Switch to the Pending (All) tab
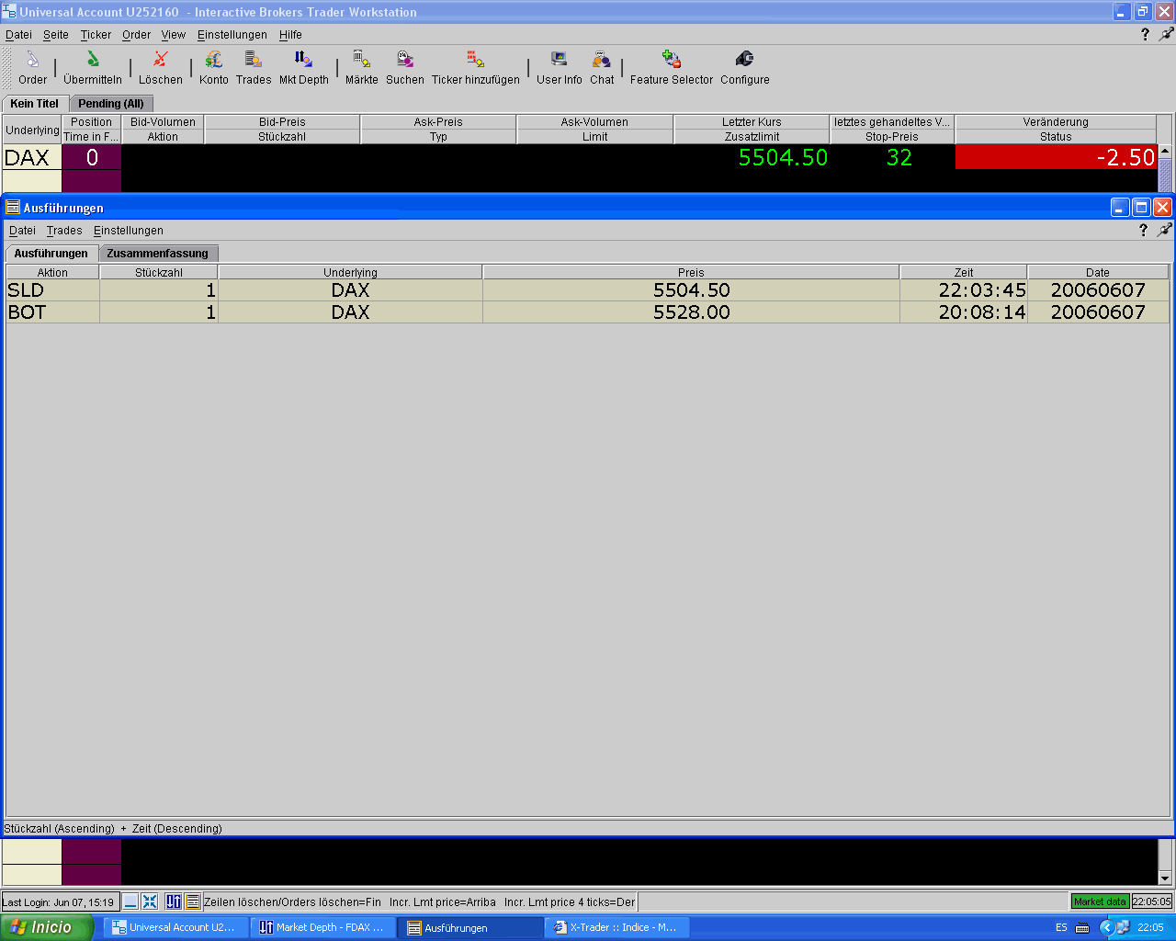The width and height of the screenshot is (1176, 941). [111, 104]
